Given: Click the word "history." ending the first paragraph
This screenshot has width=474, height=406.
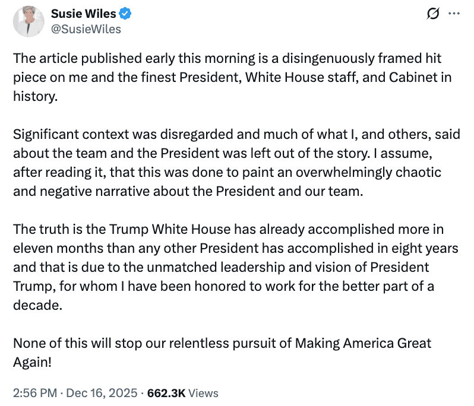Looking at the screenshot, I should (x=36, y=97).
